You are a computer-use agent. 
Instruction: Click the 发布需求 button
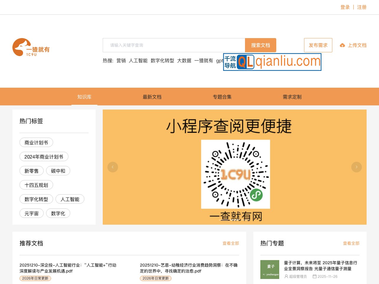tap(318, 45)
